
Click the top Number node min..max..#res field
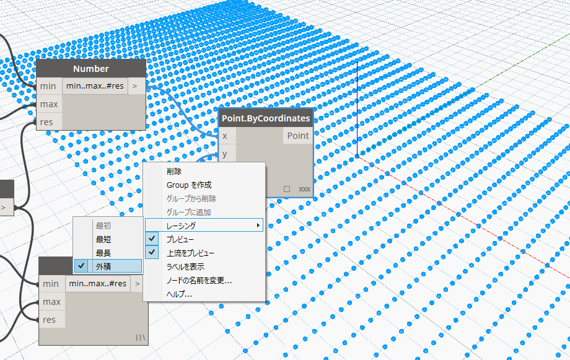pos(95,86)
